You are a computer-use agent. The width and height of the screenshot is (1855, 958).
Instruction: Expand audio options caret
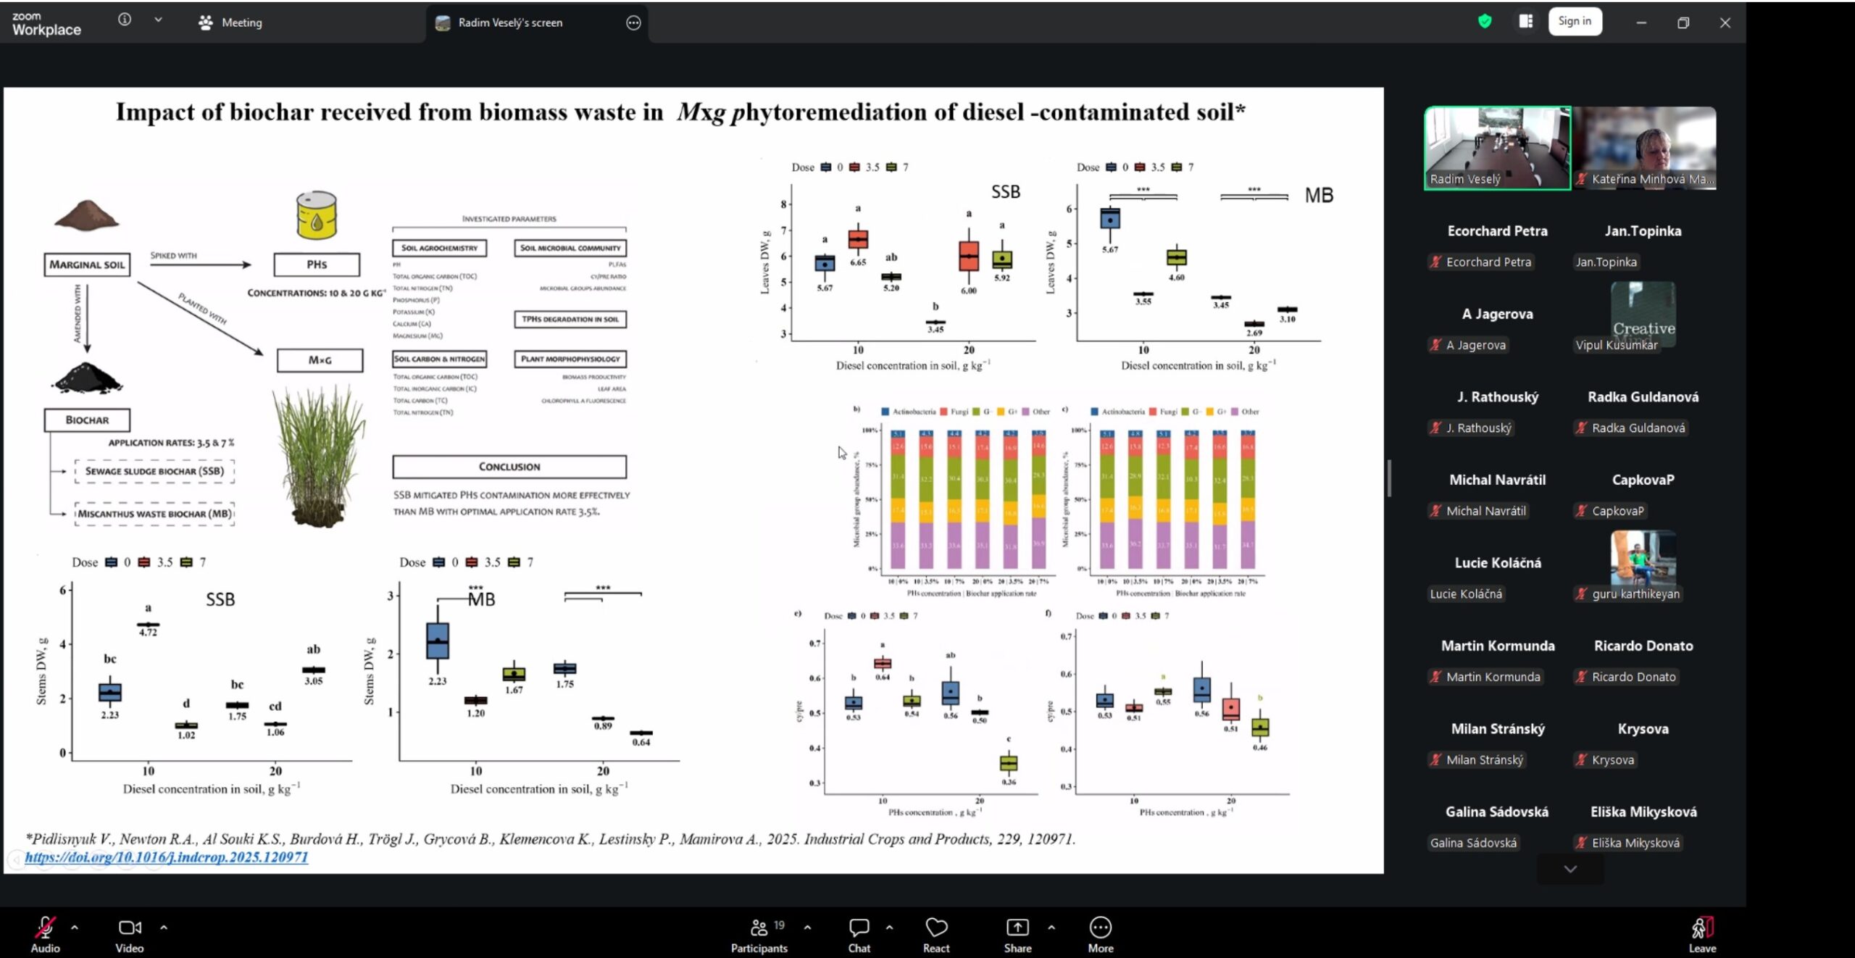tap(75, 927)
